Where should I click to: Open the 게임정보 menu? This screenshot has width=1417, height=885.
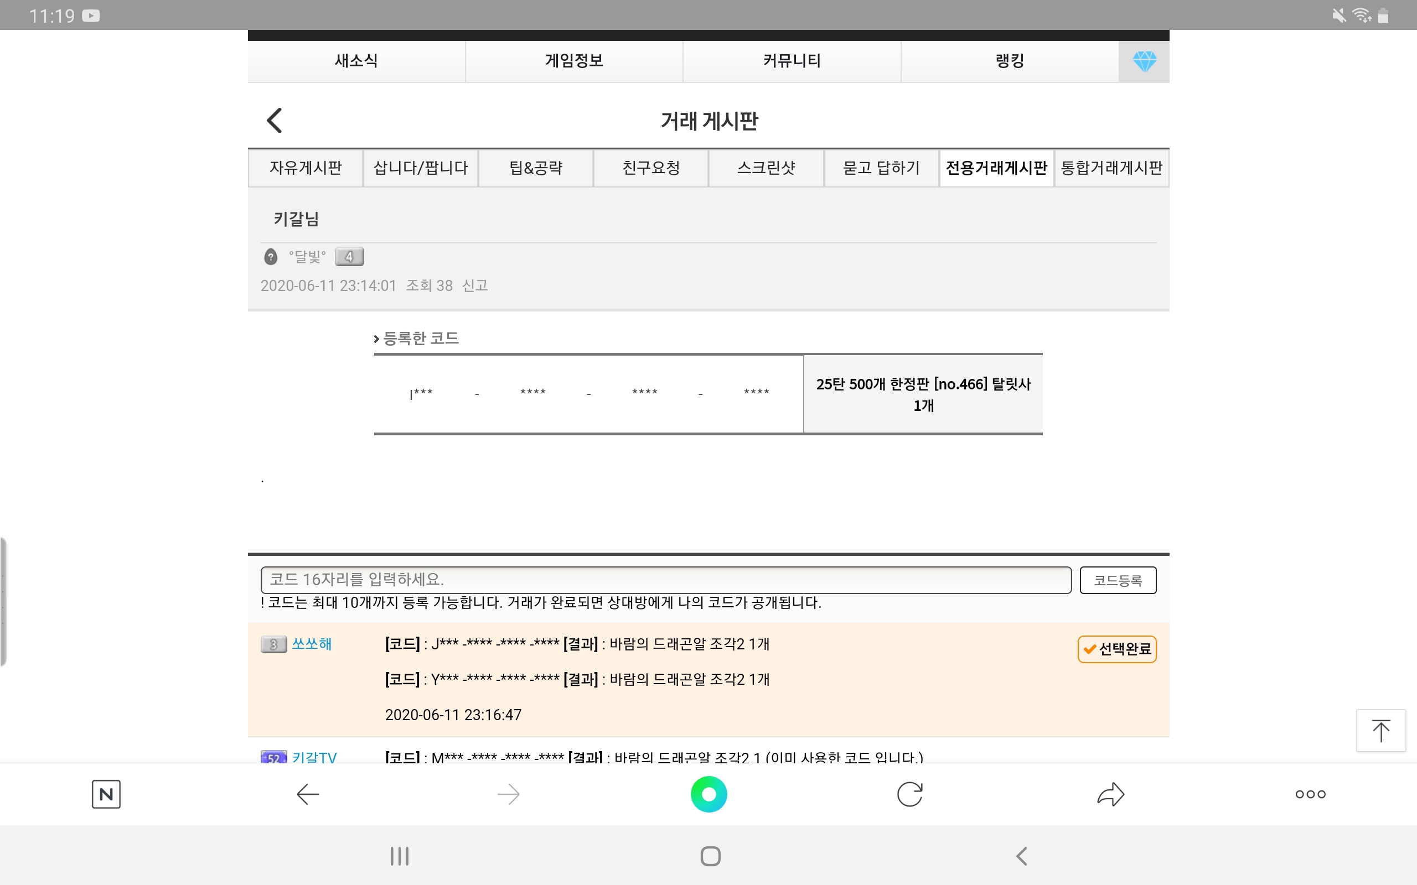pos(574,61)
